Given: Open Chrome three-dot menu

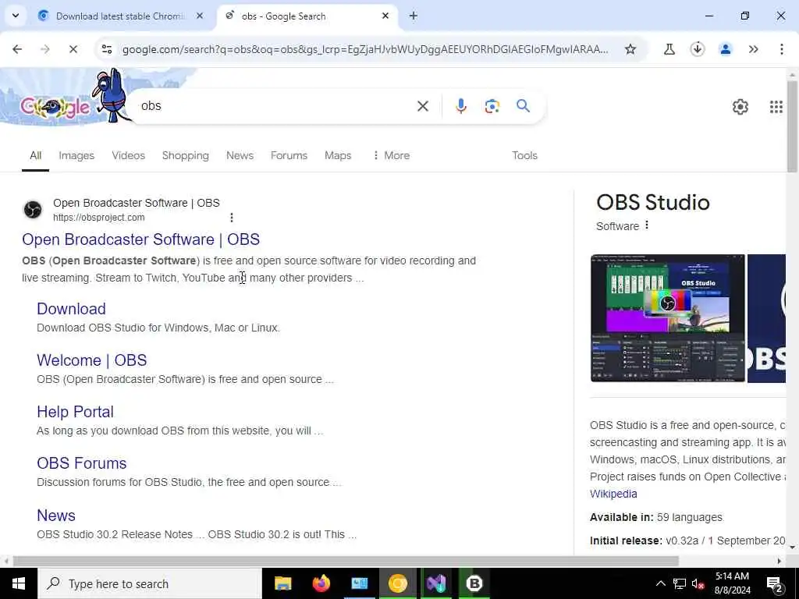Looking at the screenshot, I should pos(781,49).
